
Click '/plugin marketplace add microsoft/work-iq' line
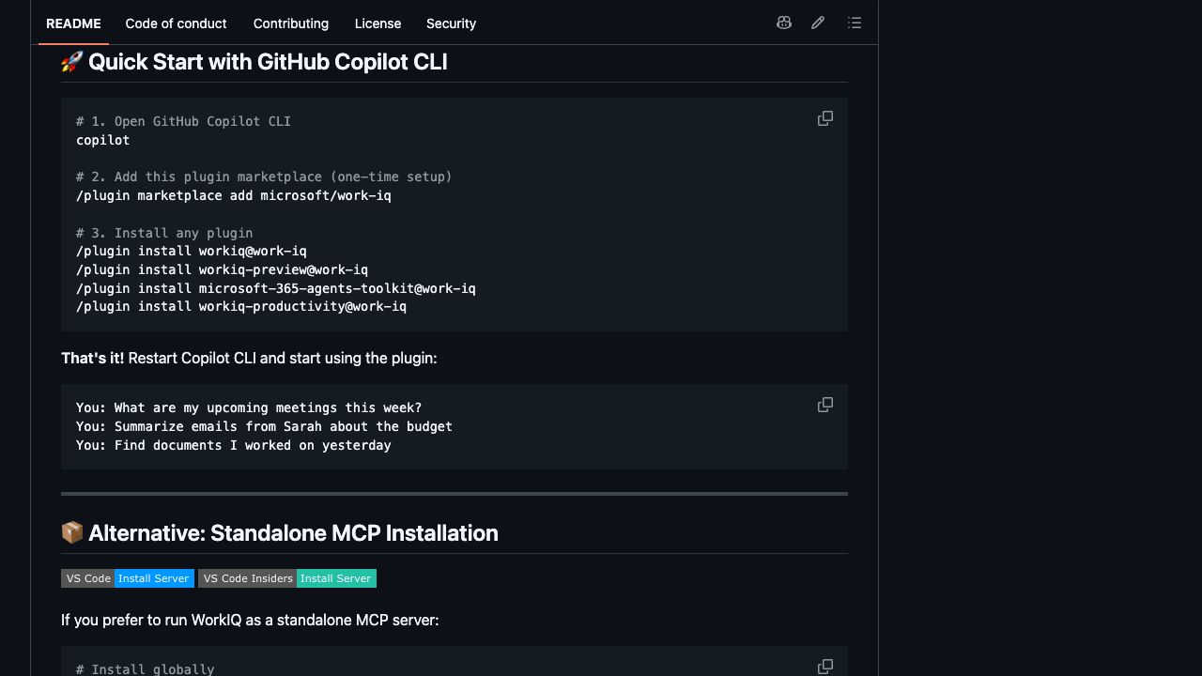point(234,195)
